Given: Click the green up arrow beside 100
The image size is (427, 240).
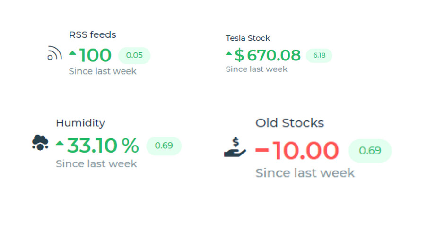Looking at the screenshot, I should (x=72, y=53).
